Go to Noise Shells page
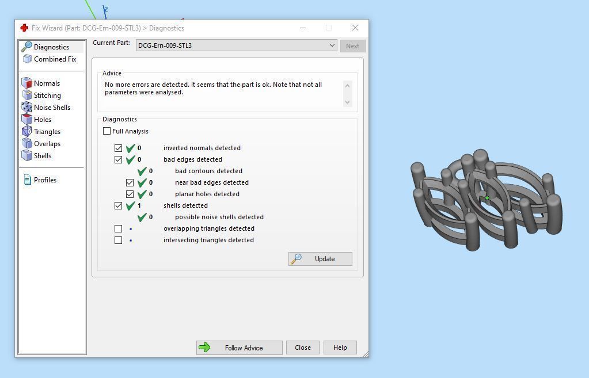 pyautogui.click(x=52, y=107)
